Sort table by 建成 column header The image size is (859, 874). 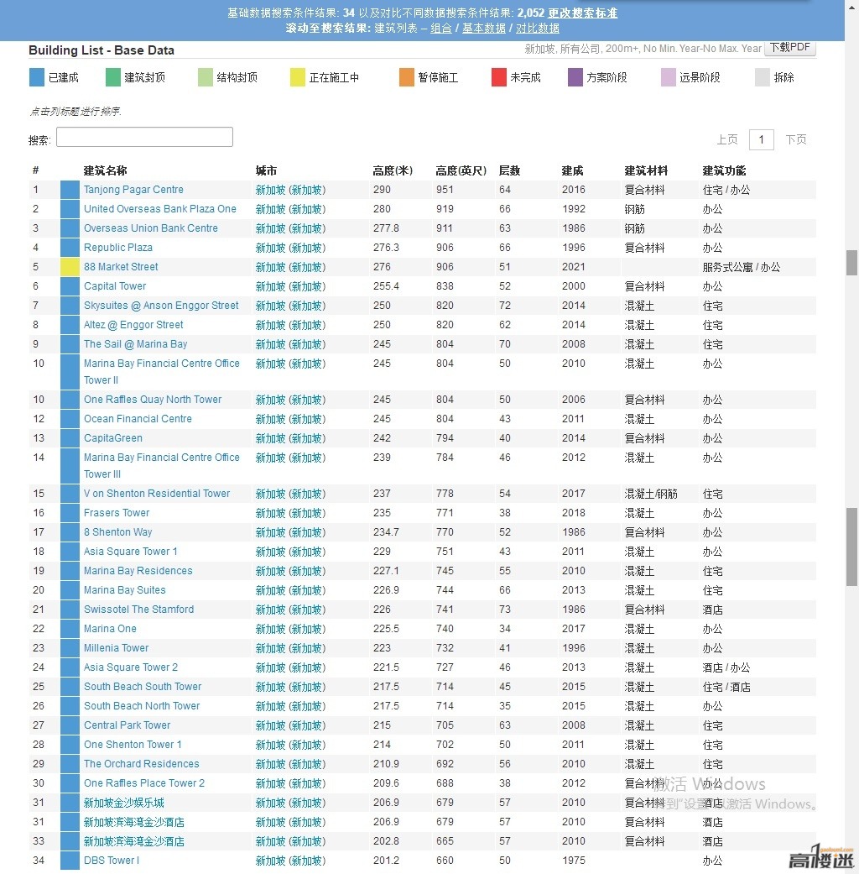tap(572, 170)
